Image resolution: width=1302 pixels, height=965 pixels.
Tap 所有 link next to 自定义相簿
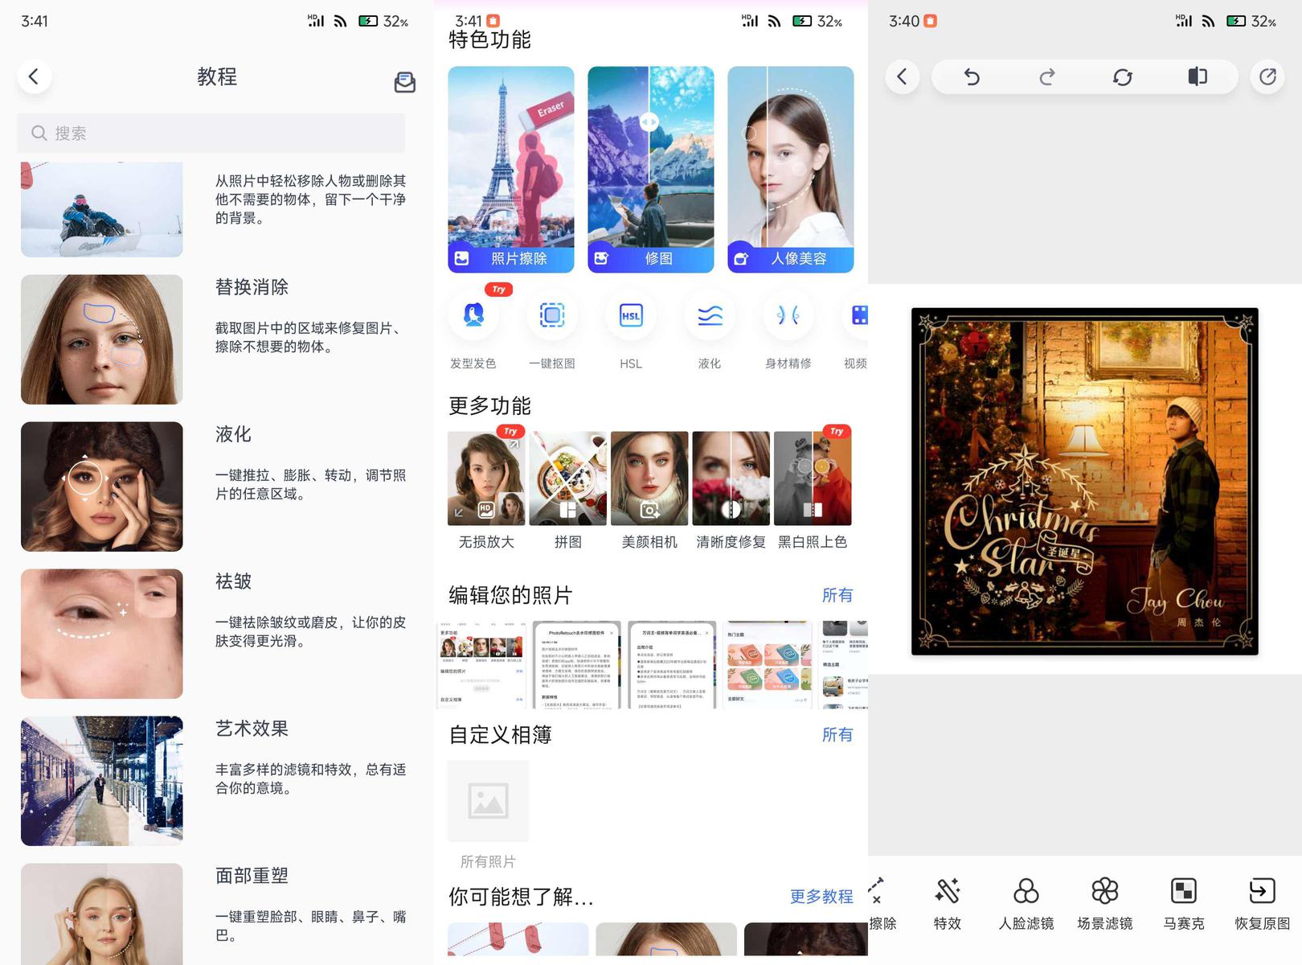[x=837, y=735]
